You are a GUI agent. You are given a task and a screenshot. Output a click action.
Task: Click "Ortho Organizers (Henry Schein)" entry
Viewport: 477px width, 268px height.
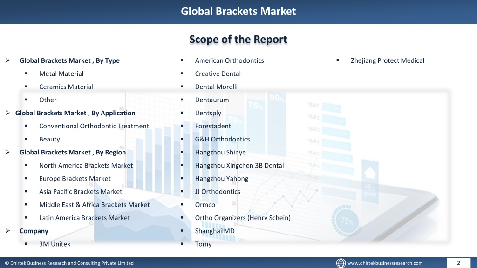pyautogui.click(x=243, y=218)
